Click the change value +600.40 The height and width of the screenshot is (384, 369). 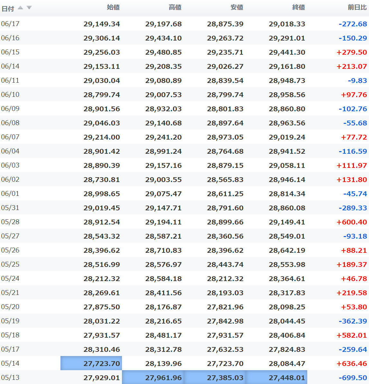pyautogui.click(x=352, y=222)
